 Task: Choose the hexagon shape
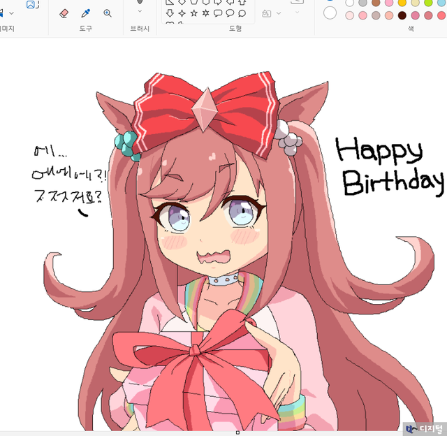point(206,2)
